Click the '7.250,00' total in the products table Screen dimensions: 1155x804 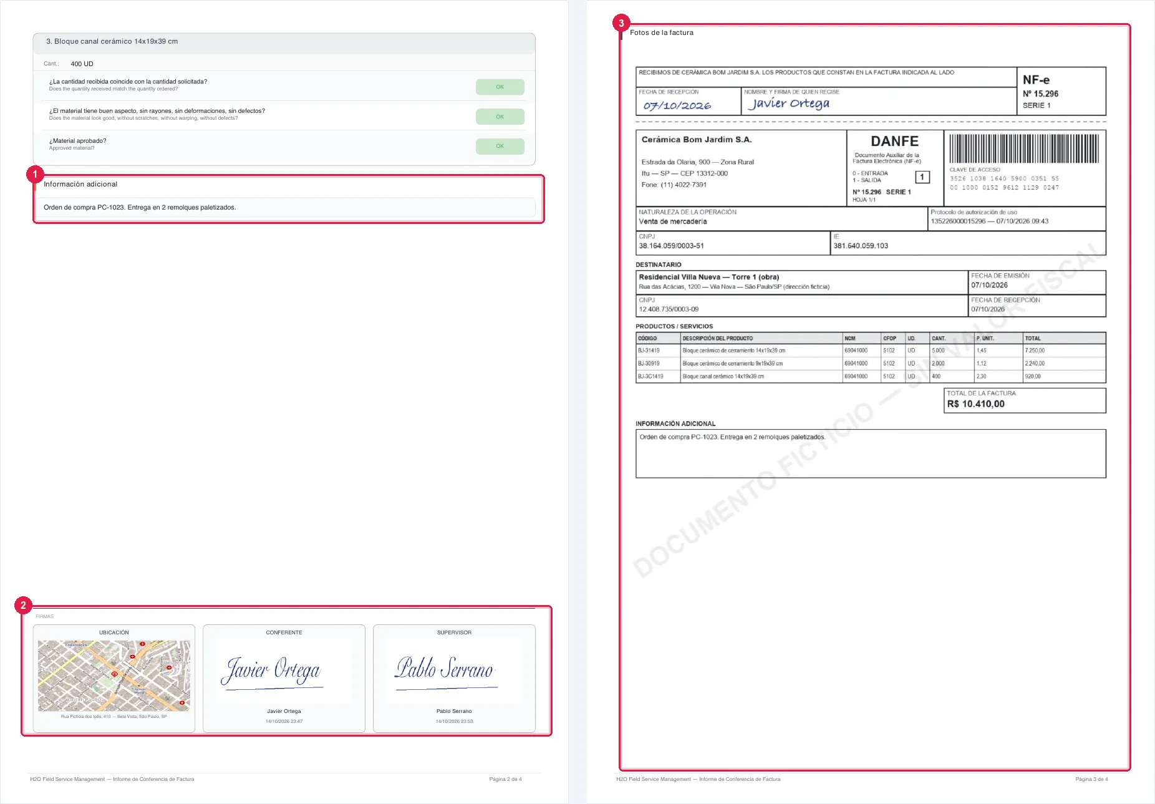tap(1035, 351)
